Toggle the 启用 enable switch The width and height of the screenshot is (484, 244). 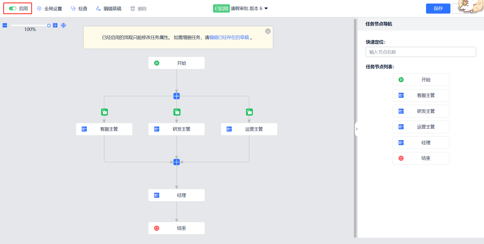pos(13,9)
